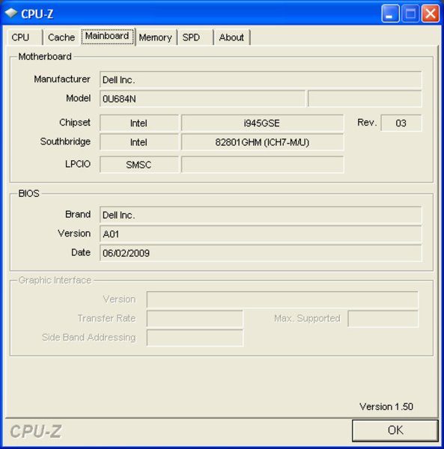Minimize the CPU-Z window
Screen dimensions: 444x449
[390, 13]
